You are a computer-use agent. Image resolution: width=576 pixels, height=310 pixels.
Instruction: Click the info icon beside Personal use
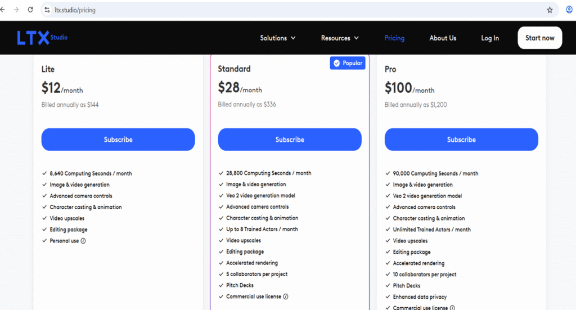pyautogui.click(x=83, y=241)
